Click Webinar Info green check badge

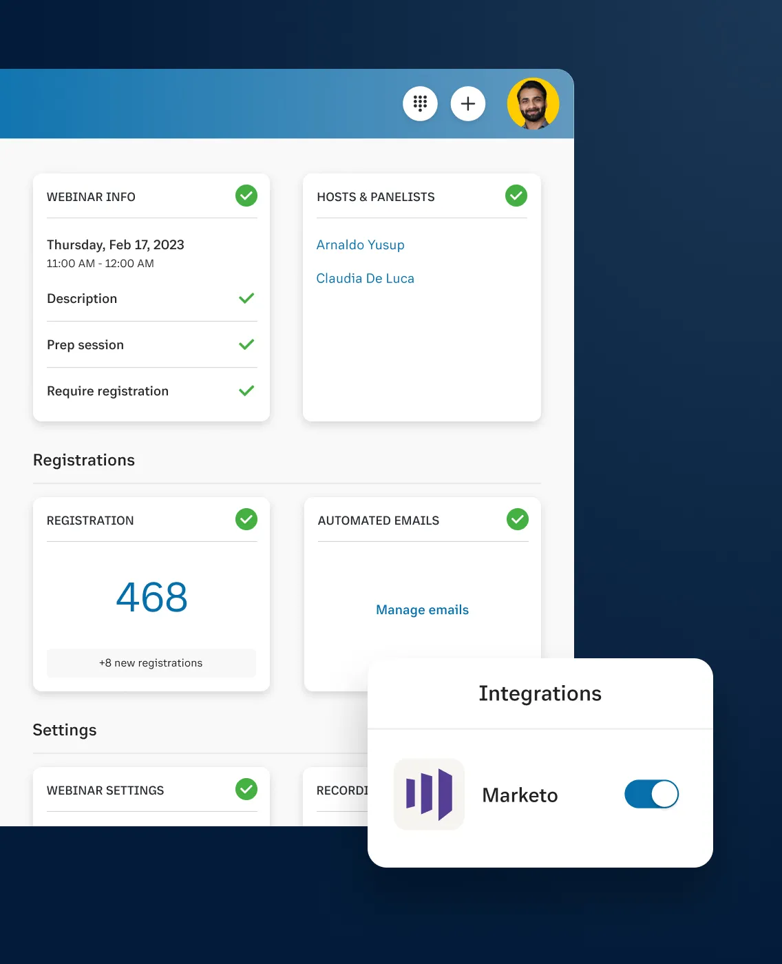coord(246,196)
